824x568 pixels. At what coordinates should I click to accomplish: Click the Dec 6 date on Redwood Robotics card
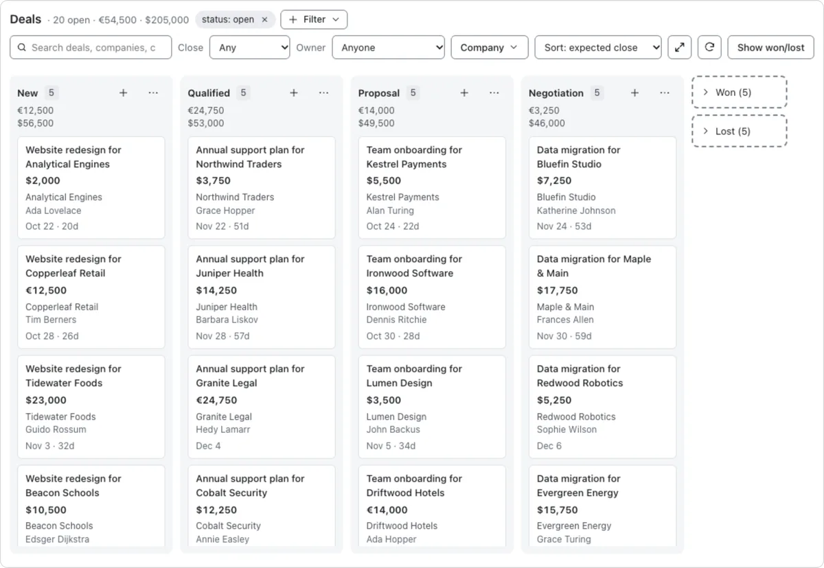pyautogui.click(x=549, y=446)
